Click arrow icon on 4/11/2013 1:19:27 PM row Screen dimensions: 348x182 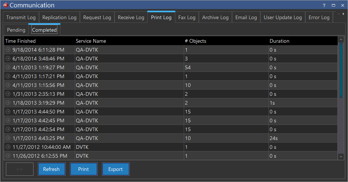pyautogui.click(x=8, y=67)
